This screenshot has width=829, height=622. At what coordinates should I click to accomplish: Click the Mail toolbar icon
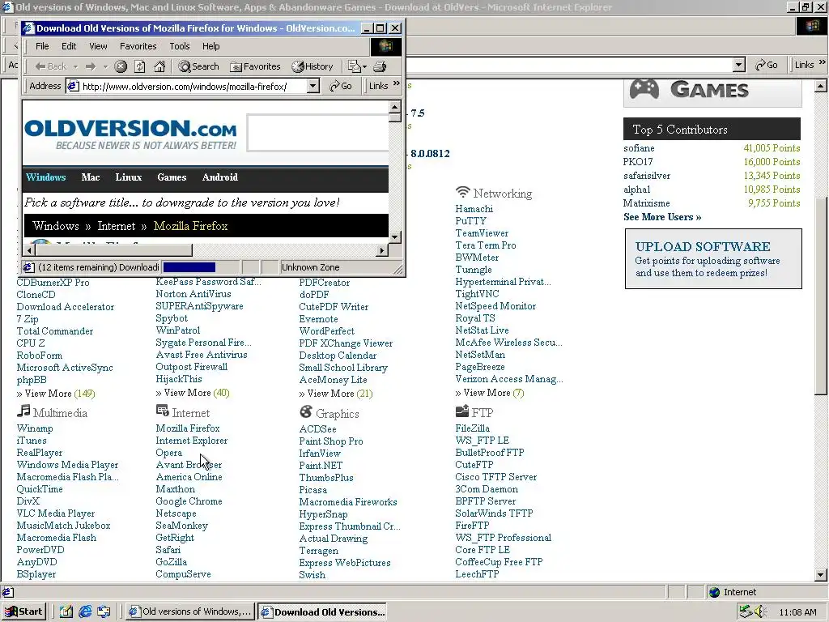(353, 66)
